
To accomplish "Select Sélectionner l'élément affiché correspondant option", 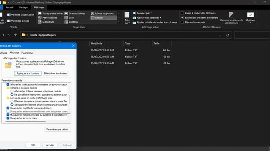I will coord(12,104).
